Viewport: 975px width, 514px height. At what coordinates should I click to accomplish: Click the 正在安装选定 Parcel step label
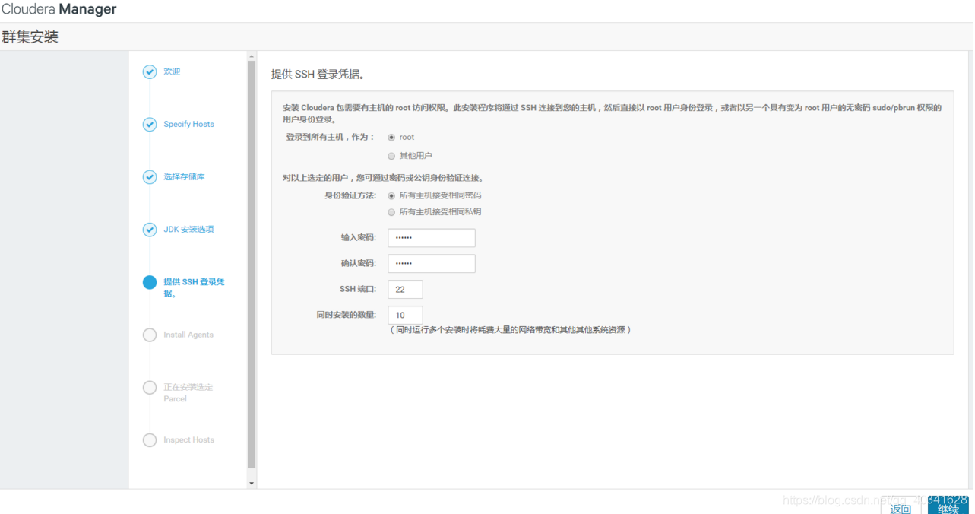coord(188,392)
